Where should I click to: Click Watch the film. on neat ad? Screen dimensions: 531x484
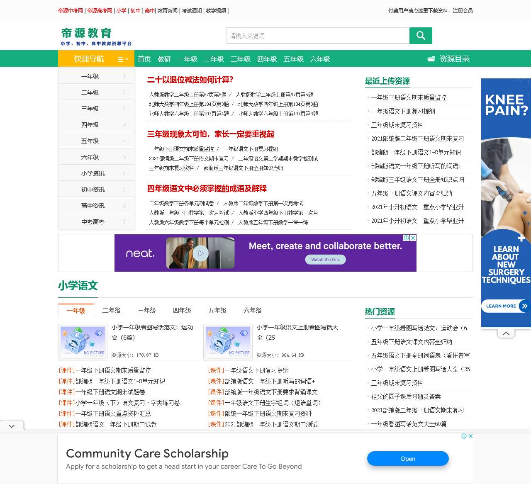coord(326,260)
